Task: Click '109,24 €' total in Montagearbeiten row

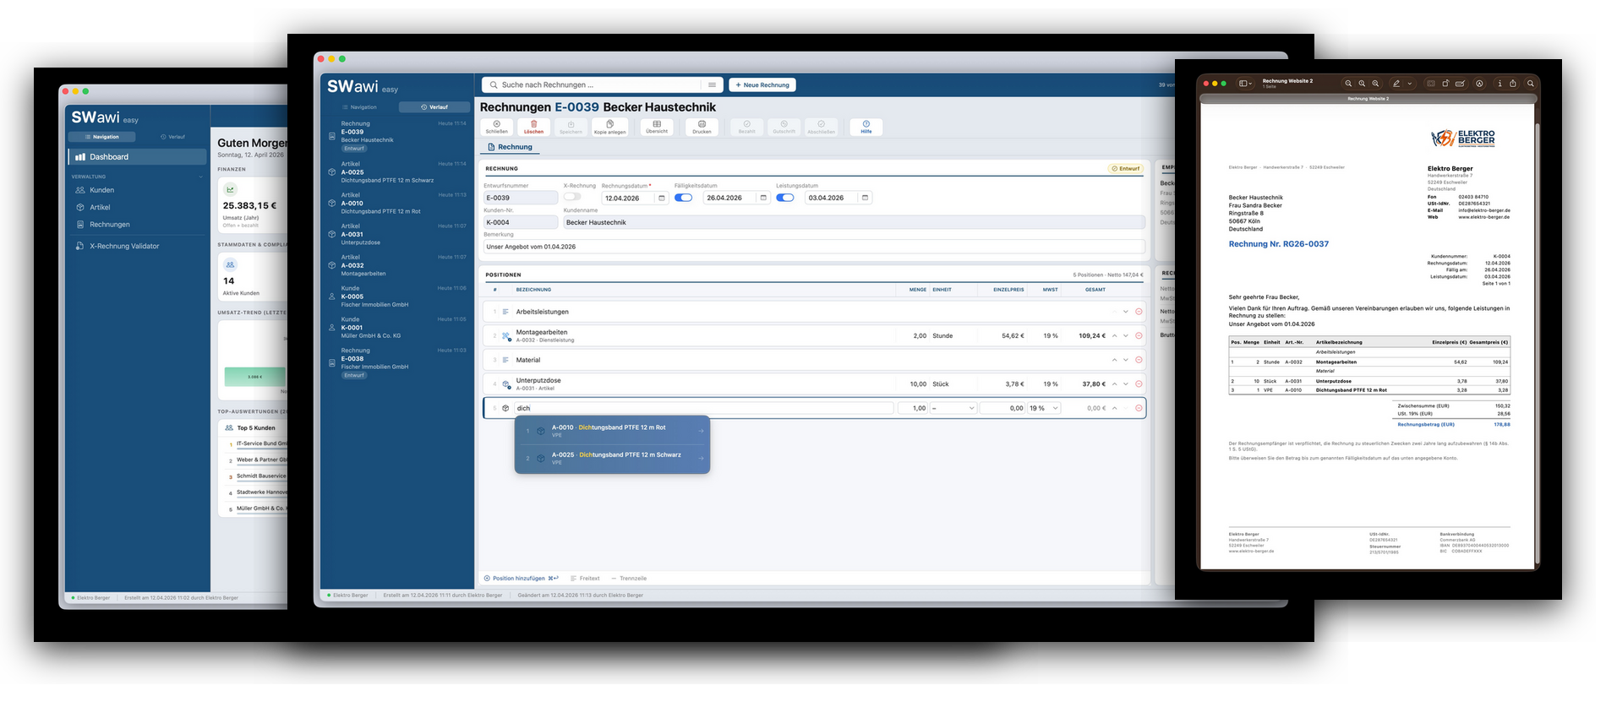Action: point(1092,335)
